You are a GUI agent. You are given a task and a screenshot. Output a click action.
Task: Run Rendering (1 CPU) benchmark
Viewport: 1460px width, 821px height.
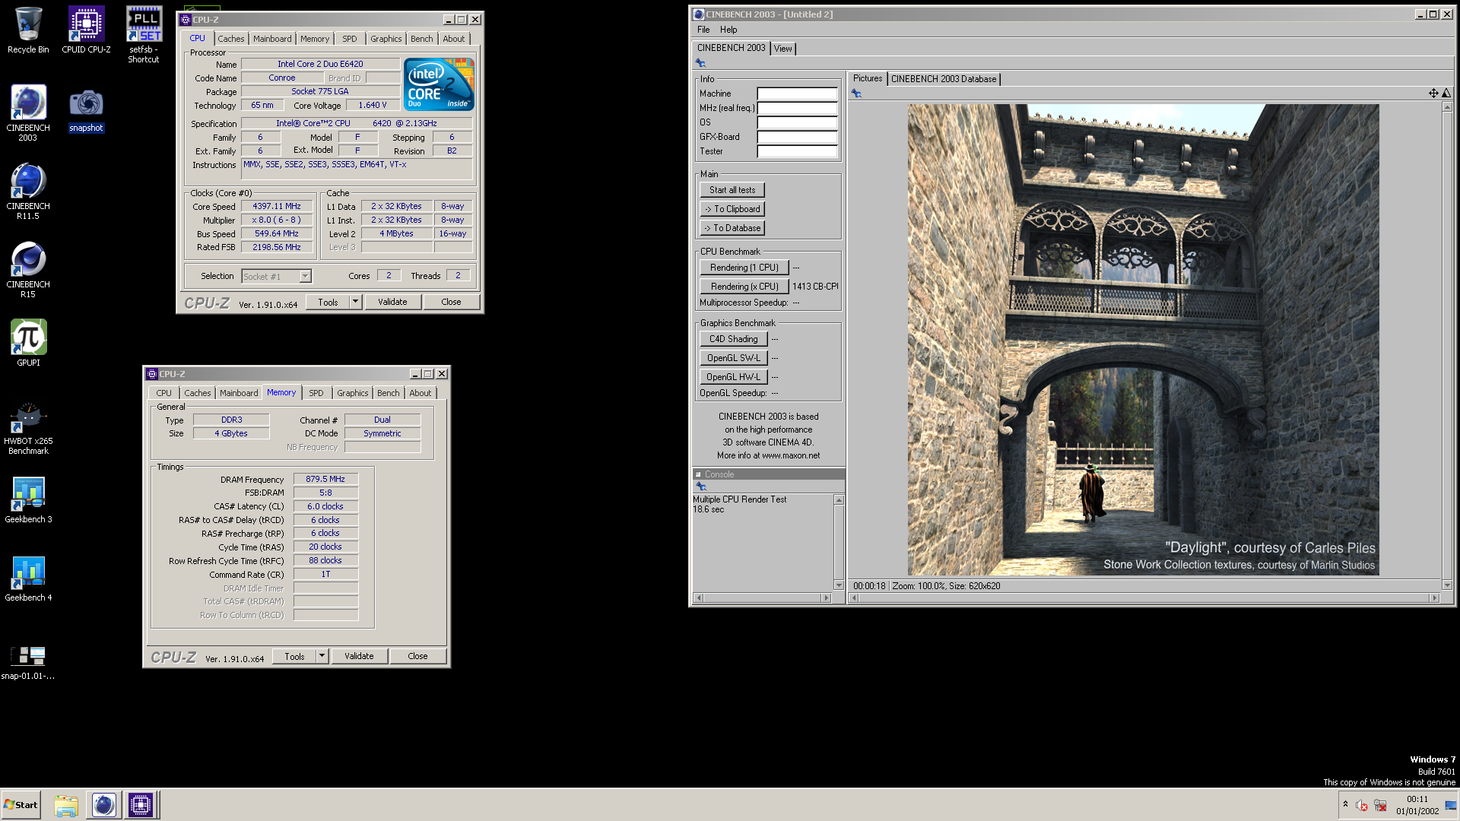tap(744, 268)
